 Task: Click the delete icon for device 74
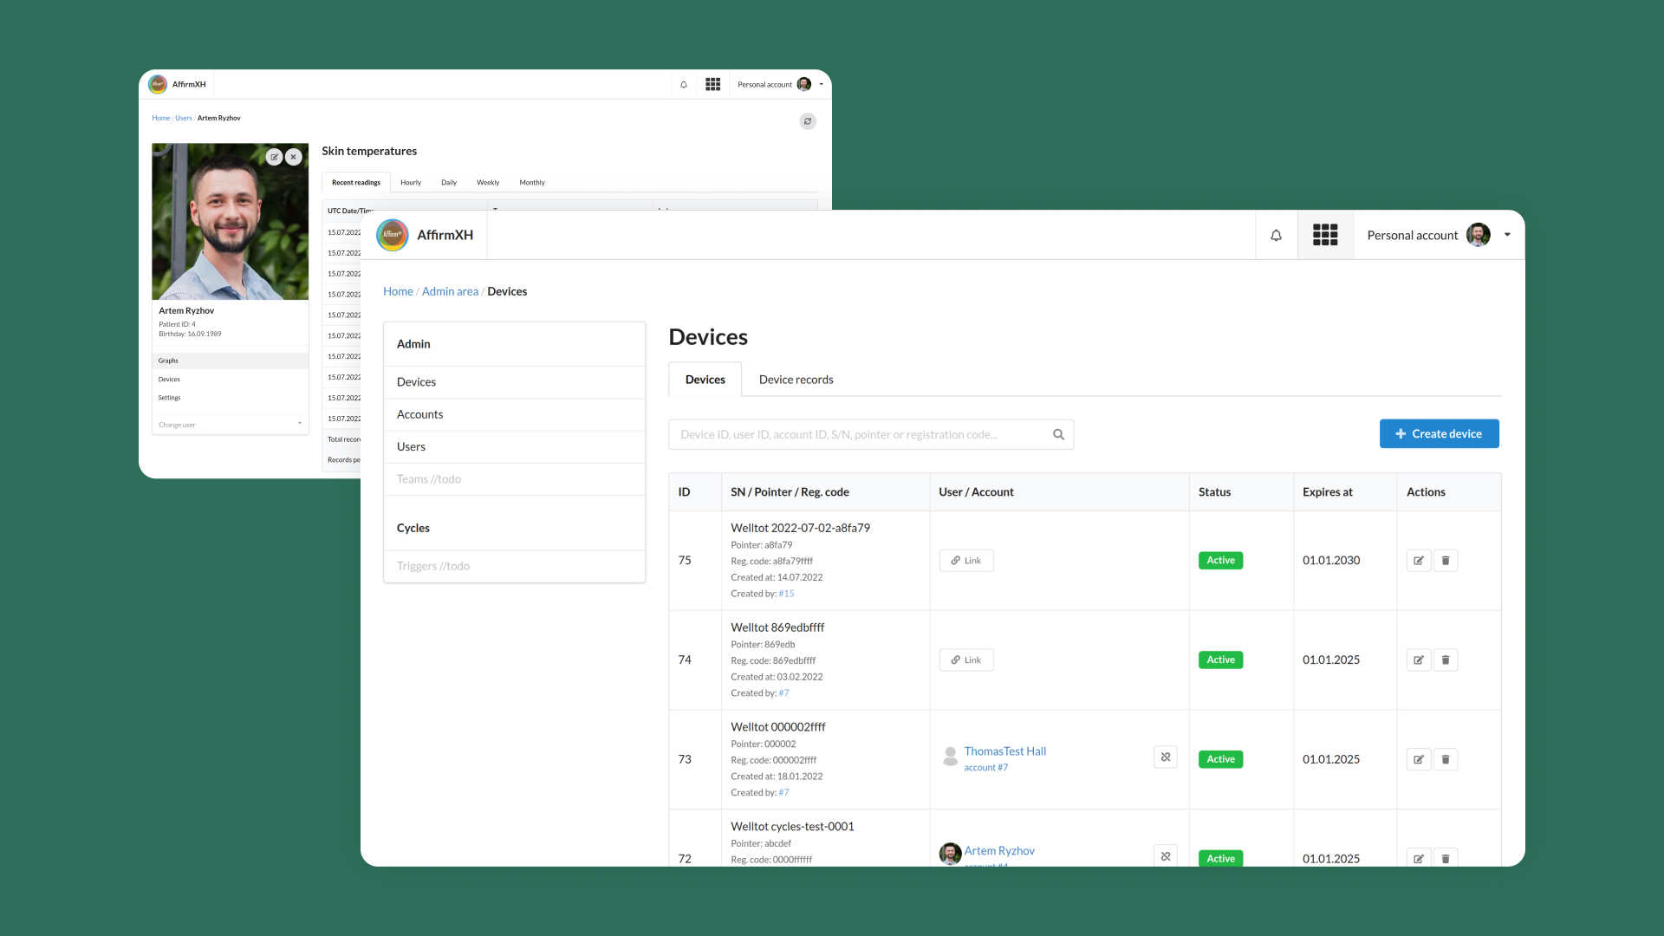click(x=1445, y=660)
